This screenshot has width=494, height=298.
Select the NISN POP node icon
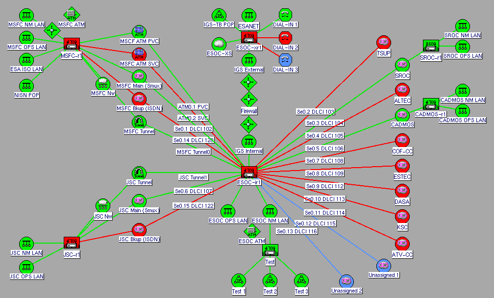tap(26, 86)
